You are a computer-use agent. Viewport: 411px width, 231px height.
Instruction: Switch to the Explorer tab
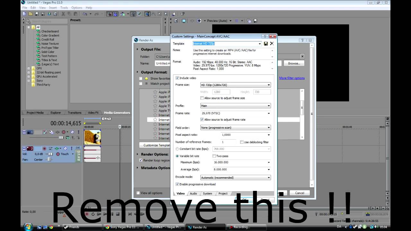click(56, 113)
